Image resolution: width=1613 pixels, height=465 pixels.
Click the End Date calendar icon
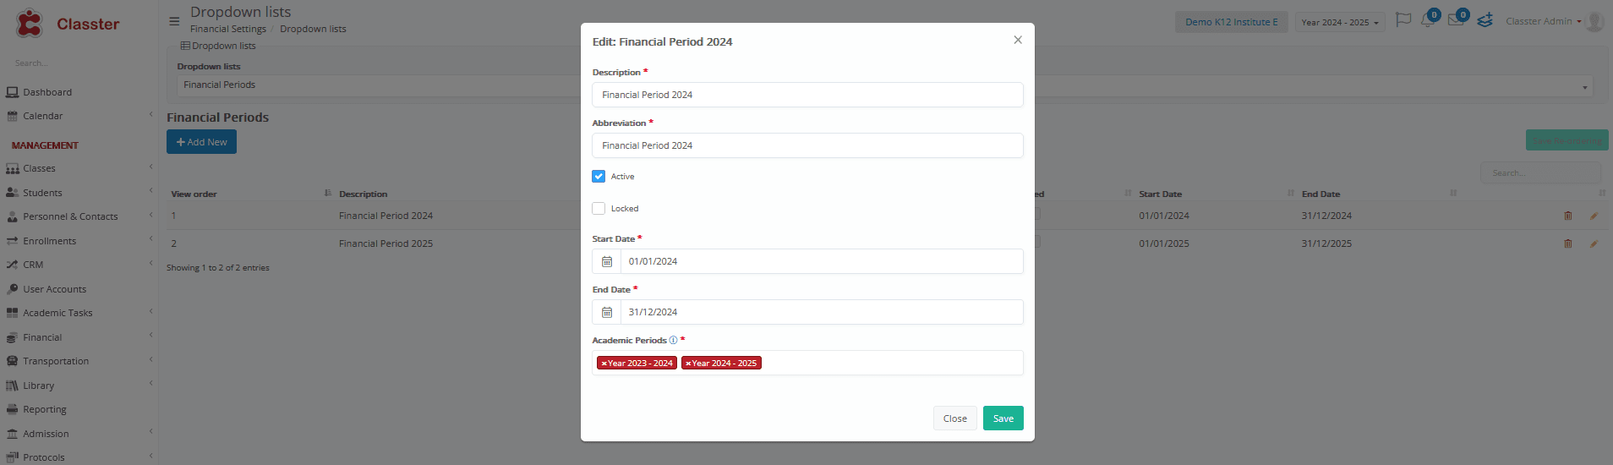pyautogui.click(x=607, y=312)
